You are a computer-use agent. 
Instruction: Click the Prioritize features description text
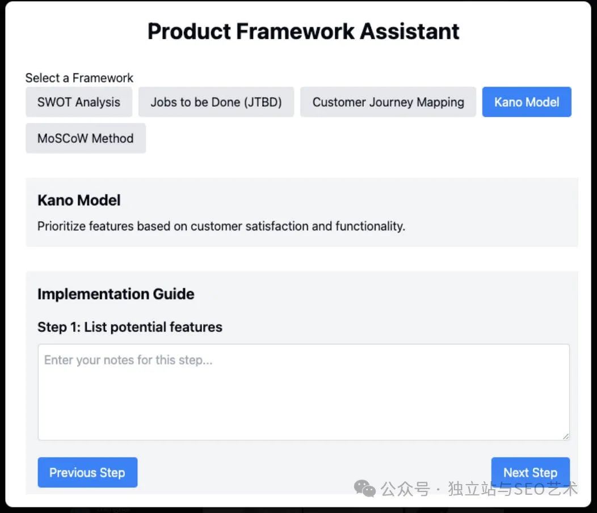tap(221, 226)
